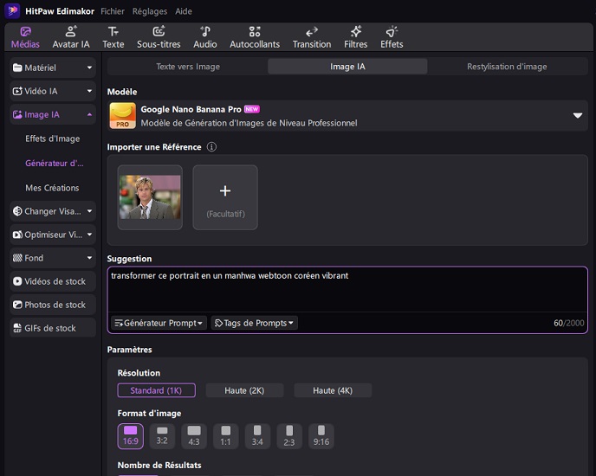Select Standard (1K) resolution option
Screen dimensions: 596x476
pos(157,390)
